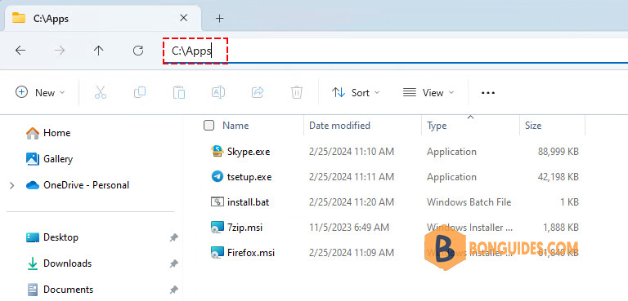Click the size value 42,198 KB

(x=558, y=177)
